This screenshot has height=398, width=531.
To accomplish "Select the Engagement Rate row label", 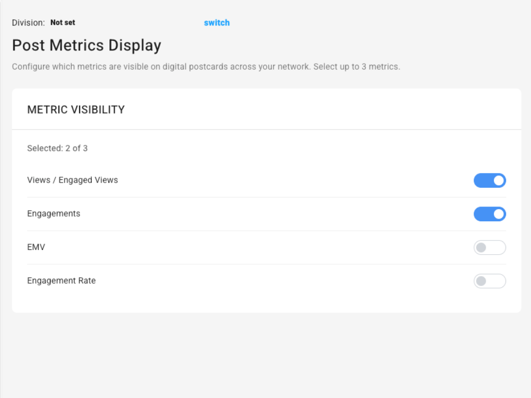I will point(62,281).
